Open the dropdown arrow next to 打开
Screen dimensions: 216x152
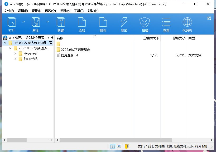click(23, 22)
